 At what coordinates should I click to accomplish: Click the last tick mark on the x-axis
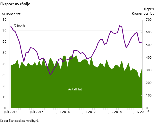click(x=142, y=109)
